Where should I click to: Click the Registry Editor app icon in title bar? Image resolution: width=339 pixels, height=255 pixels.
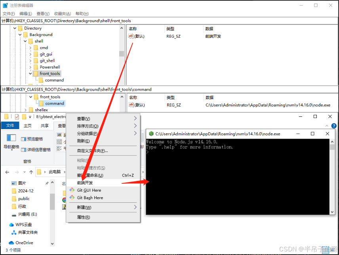[x=5, y=6]
